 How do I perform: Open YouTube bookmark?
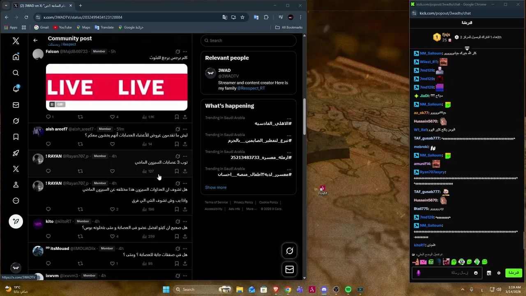pyautogui.click(x=62, y=28)
